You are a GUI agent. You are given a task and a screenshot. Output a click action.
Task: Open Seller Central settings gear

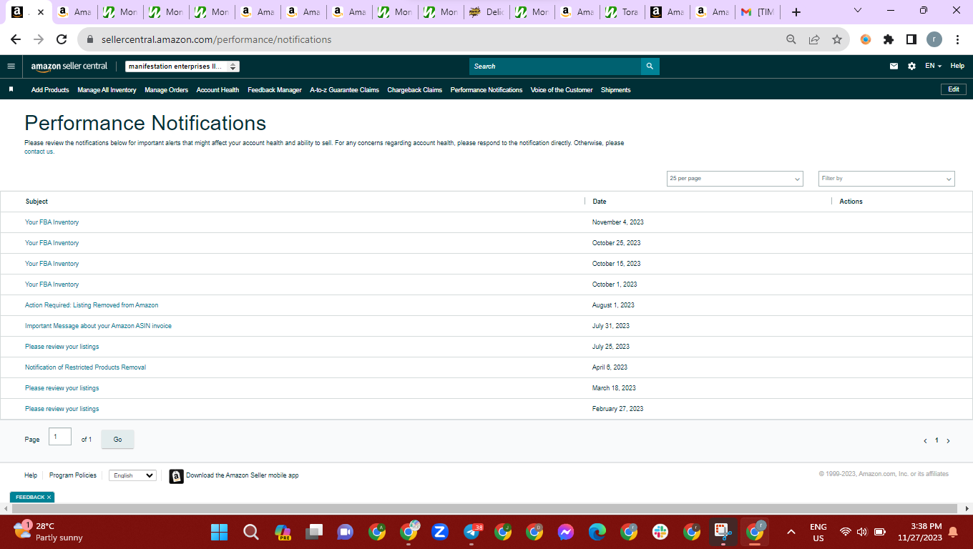click(x=911, y=66)
